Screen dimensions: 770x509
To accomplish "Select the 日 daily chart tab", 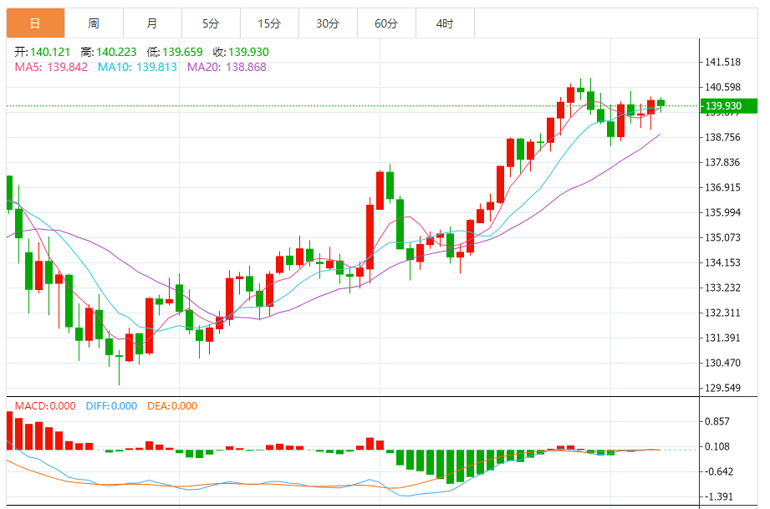I will click(35, 23).
